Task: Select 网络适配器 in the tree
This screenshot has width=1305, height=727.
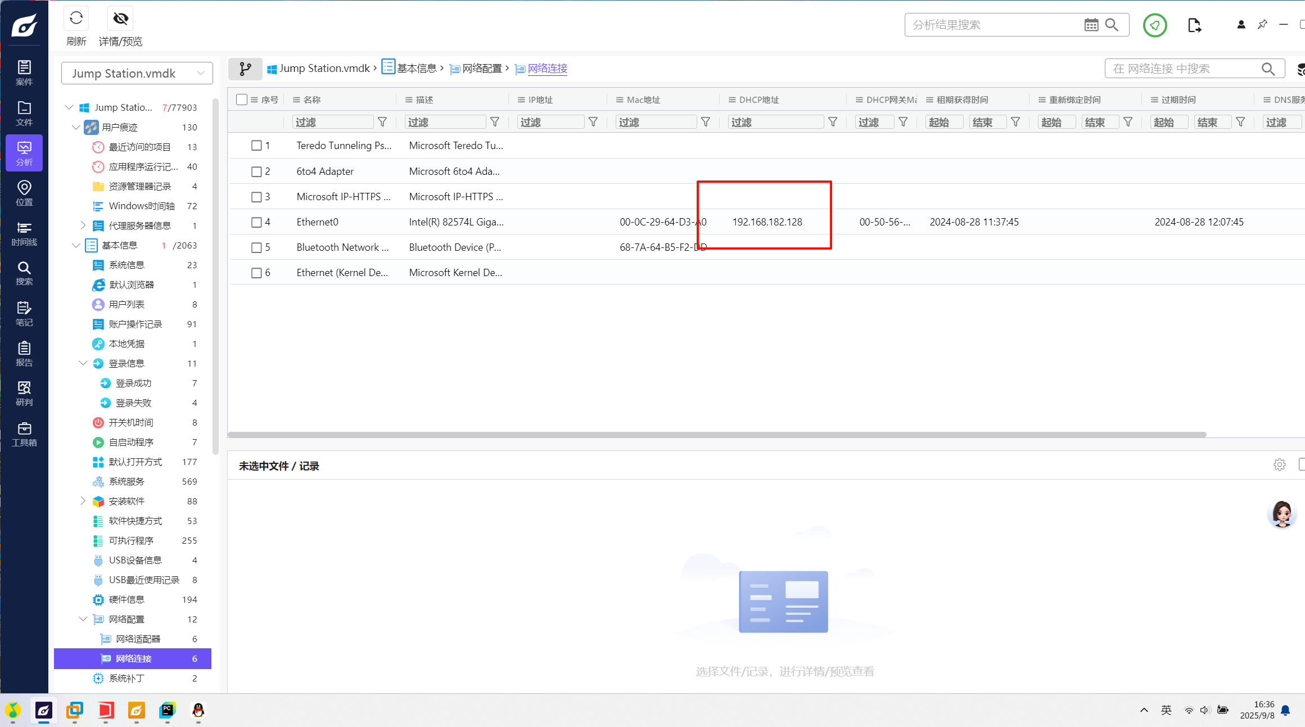Action: (138, 639)
